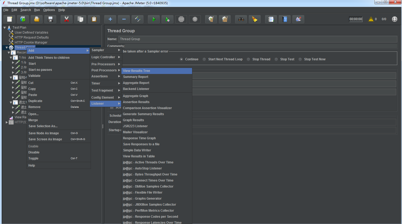The width and height of the screenshot is (402, 224).
Task: Open the Pre Processors submenu
Action: (x=105, y=64)
